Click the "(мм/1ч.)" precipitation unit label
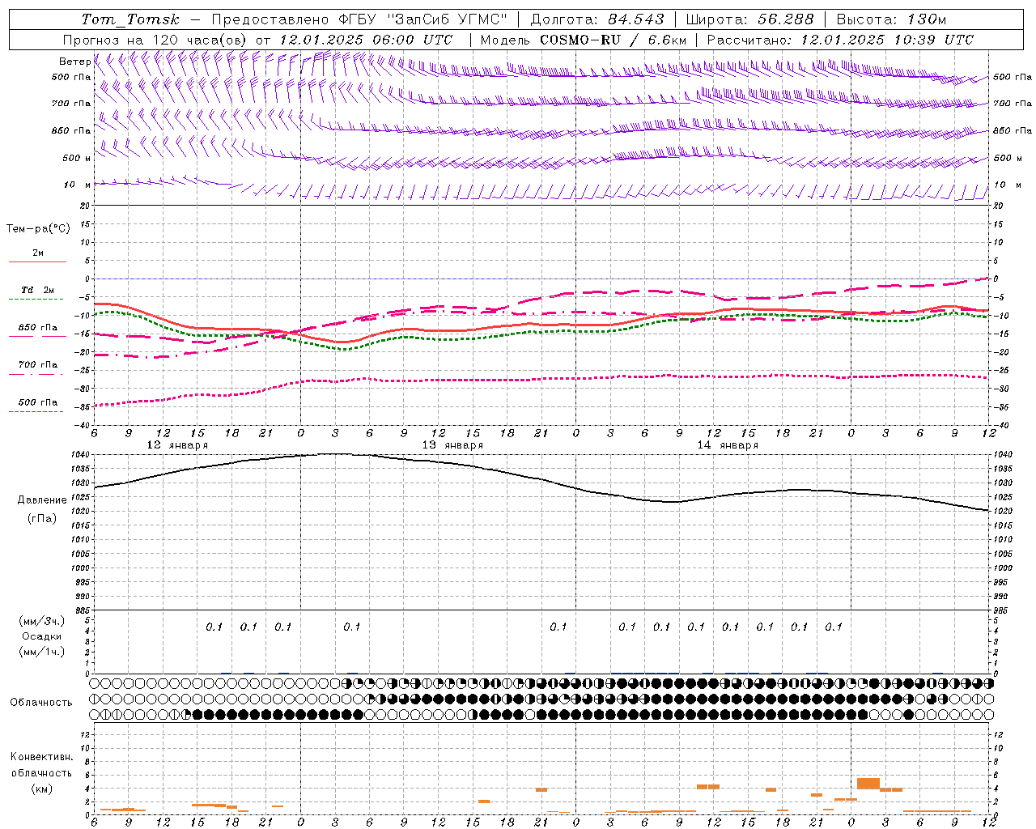The width and height of the screenshot is (1036, 829). (42, 652)
